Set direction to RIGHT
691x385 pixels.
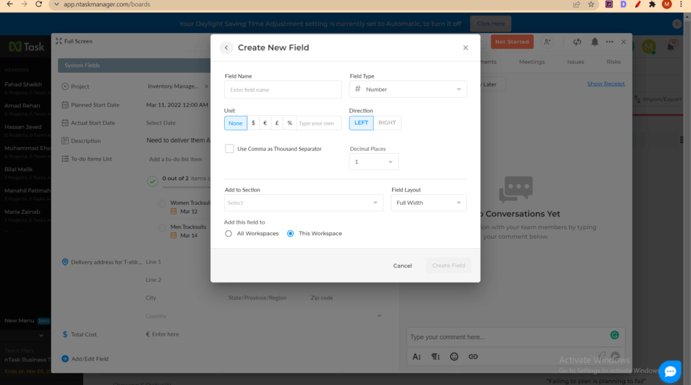387,123
